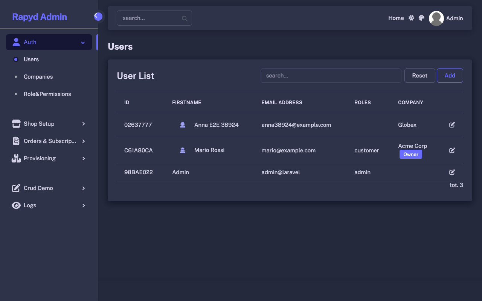
Task: Click the FIRSTNAME column header
Action: [187, 102]
